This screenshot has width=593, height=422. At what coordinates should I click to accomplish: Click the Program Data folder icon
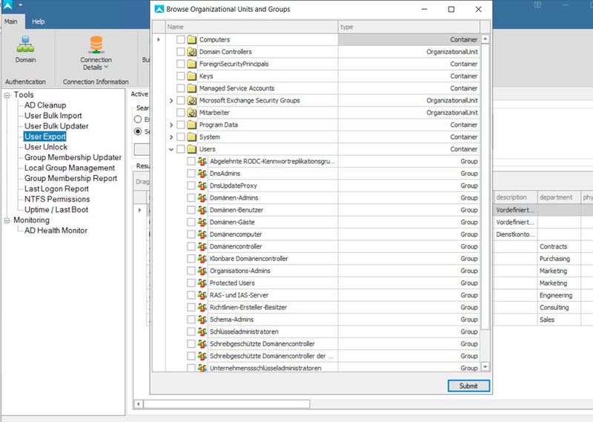coord(192,125)
